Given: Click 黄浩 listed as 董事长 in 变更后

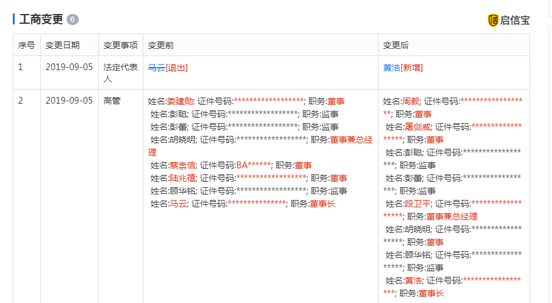Looking at the screenshot, I should (413, 280).
